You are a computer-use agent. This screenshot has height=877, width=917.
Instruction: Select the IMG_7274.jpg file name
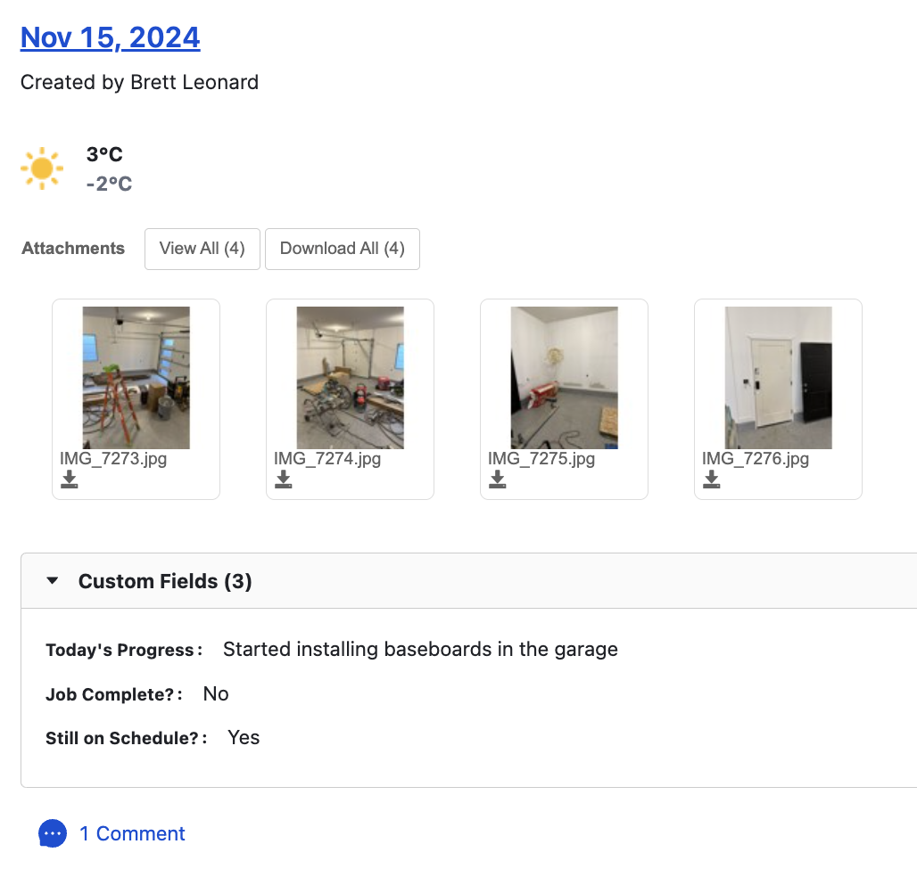click(x=327, y=459)
